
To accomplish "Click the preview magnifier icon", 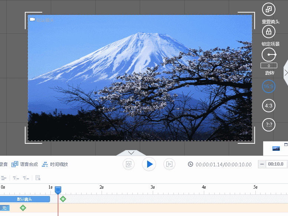I will pyautogui.click(x=129, y=164).
